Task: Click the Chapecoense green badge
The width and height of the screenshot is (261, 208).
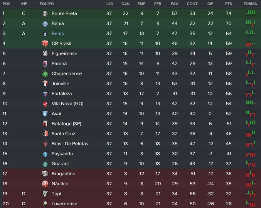Action: (45, 74)
